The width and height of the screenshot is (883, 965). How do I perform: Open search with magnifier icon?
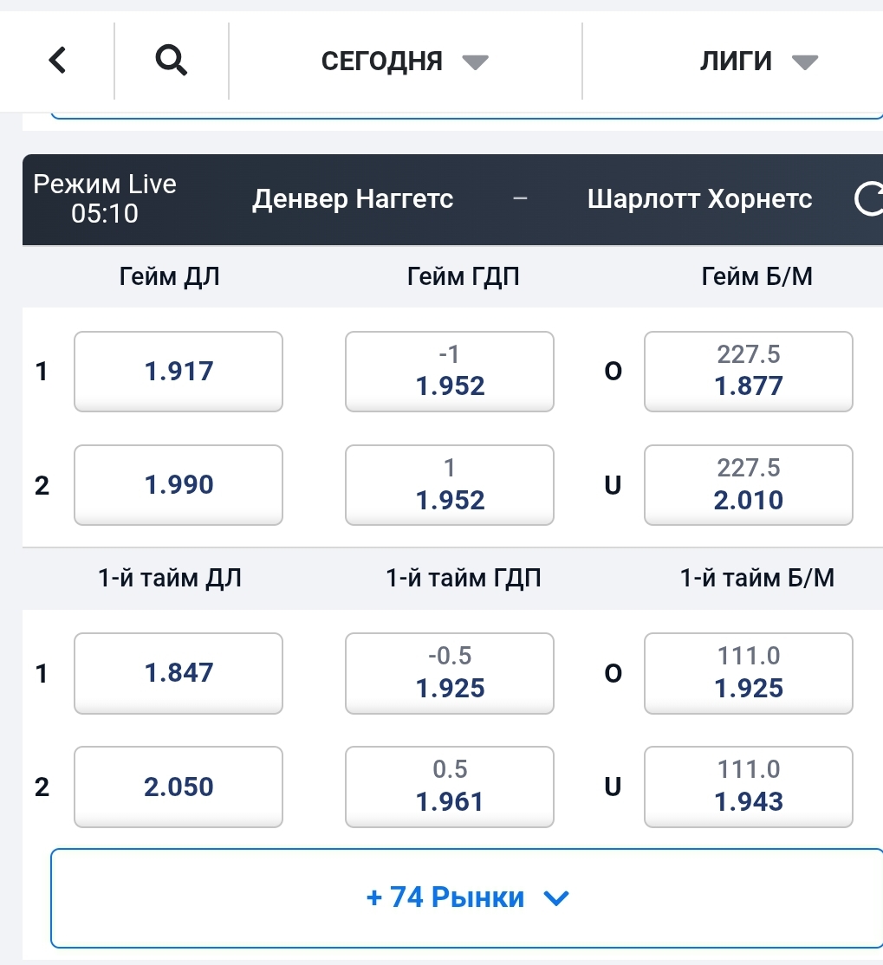pos(171,61)
